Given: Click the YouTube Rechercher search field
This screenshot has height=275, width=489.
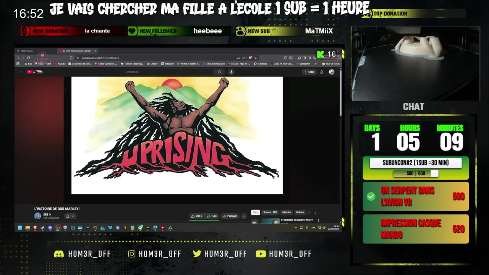Looking at the screenshot, I should point(168,72).
